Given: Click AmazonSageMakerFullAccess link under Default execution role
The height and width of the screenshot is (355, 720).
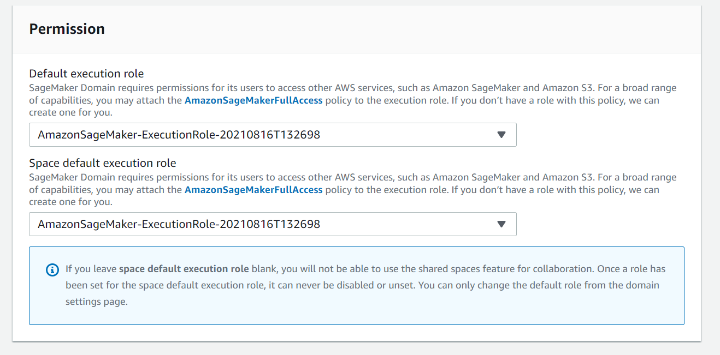Looking at the screenshot, I should tap(253, 100).
